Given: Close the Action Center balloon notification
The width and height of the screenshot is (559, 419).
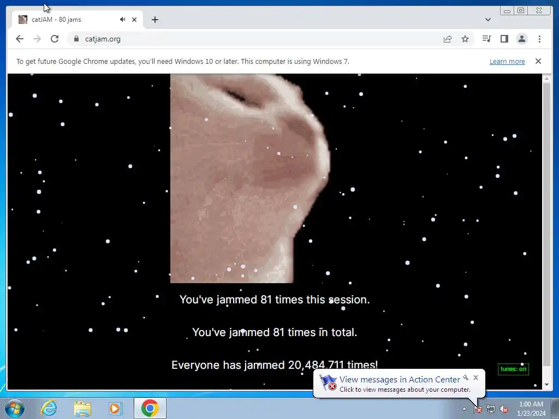Looking at the screenshot, I should click(x=475, y=378).
